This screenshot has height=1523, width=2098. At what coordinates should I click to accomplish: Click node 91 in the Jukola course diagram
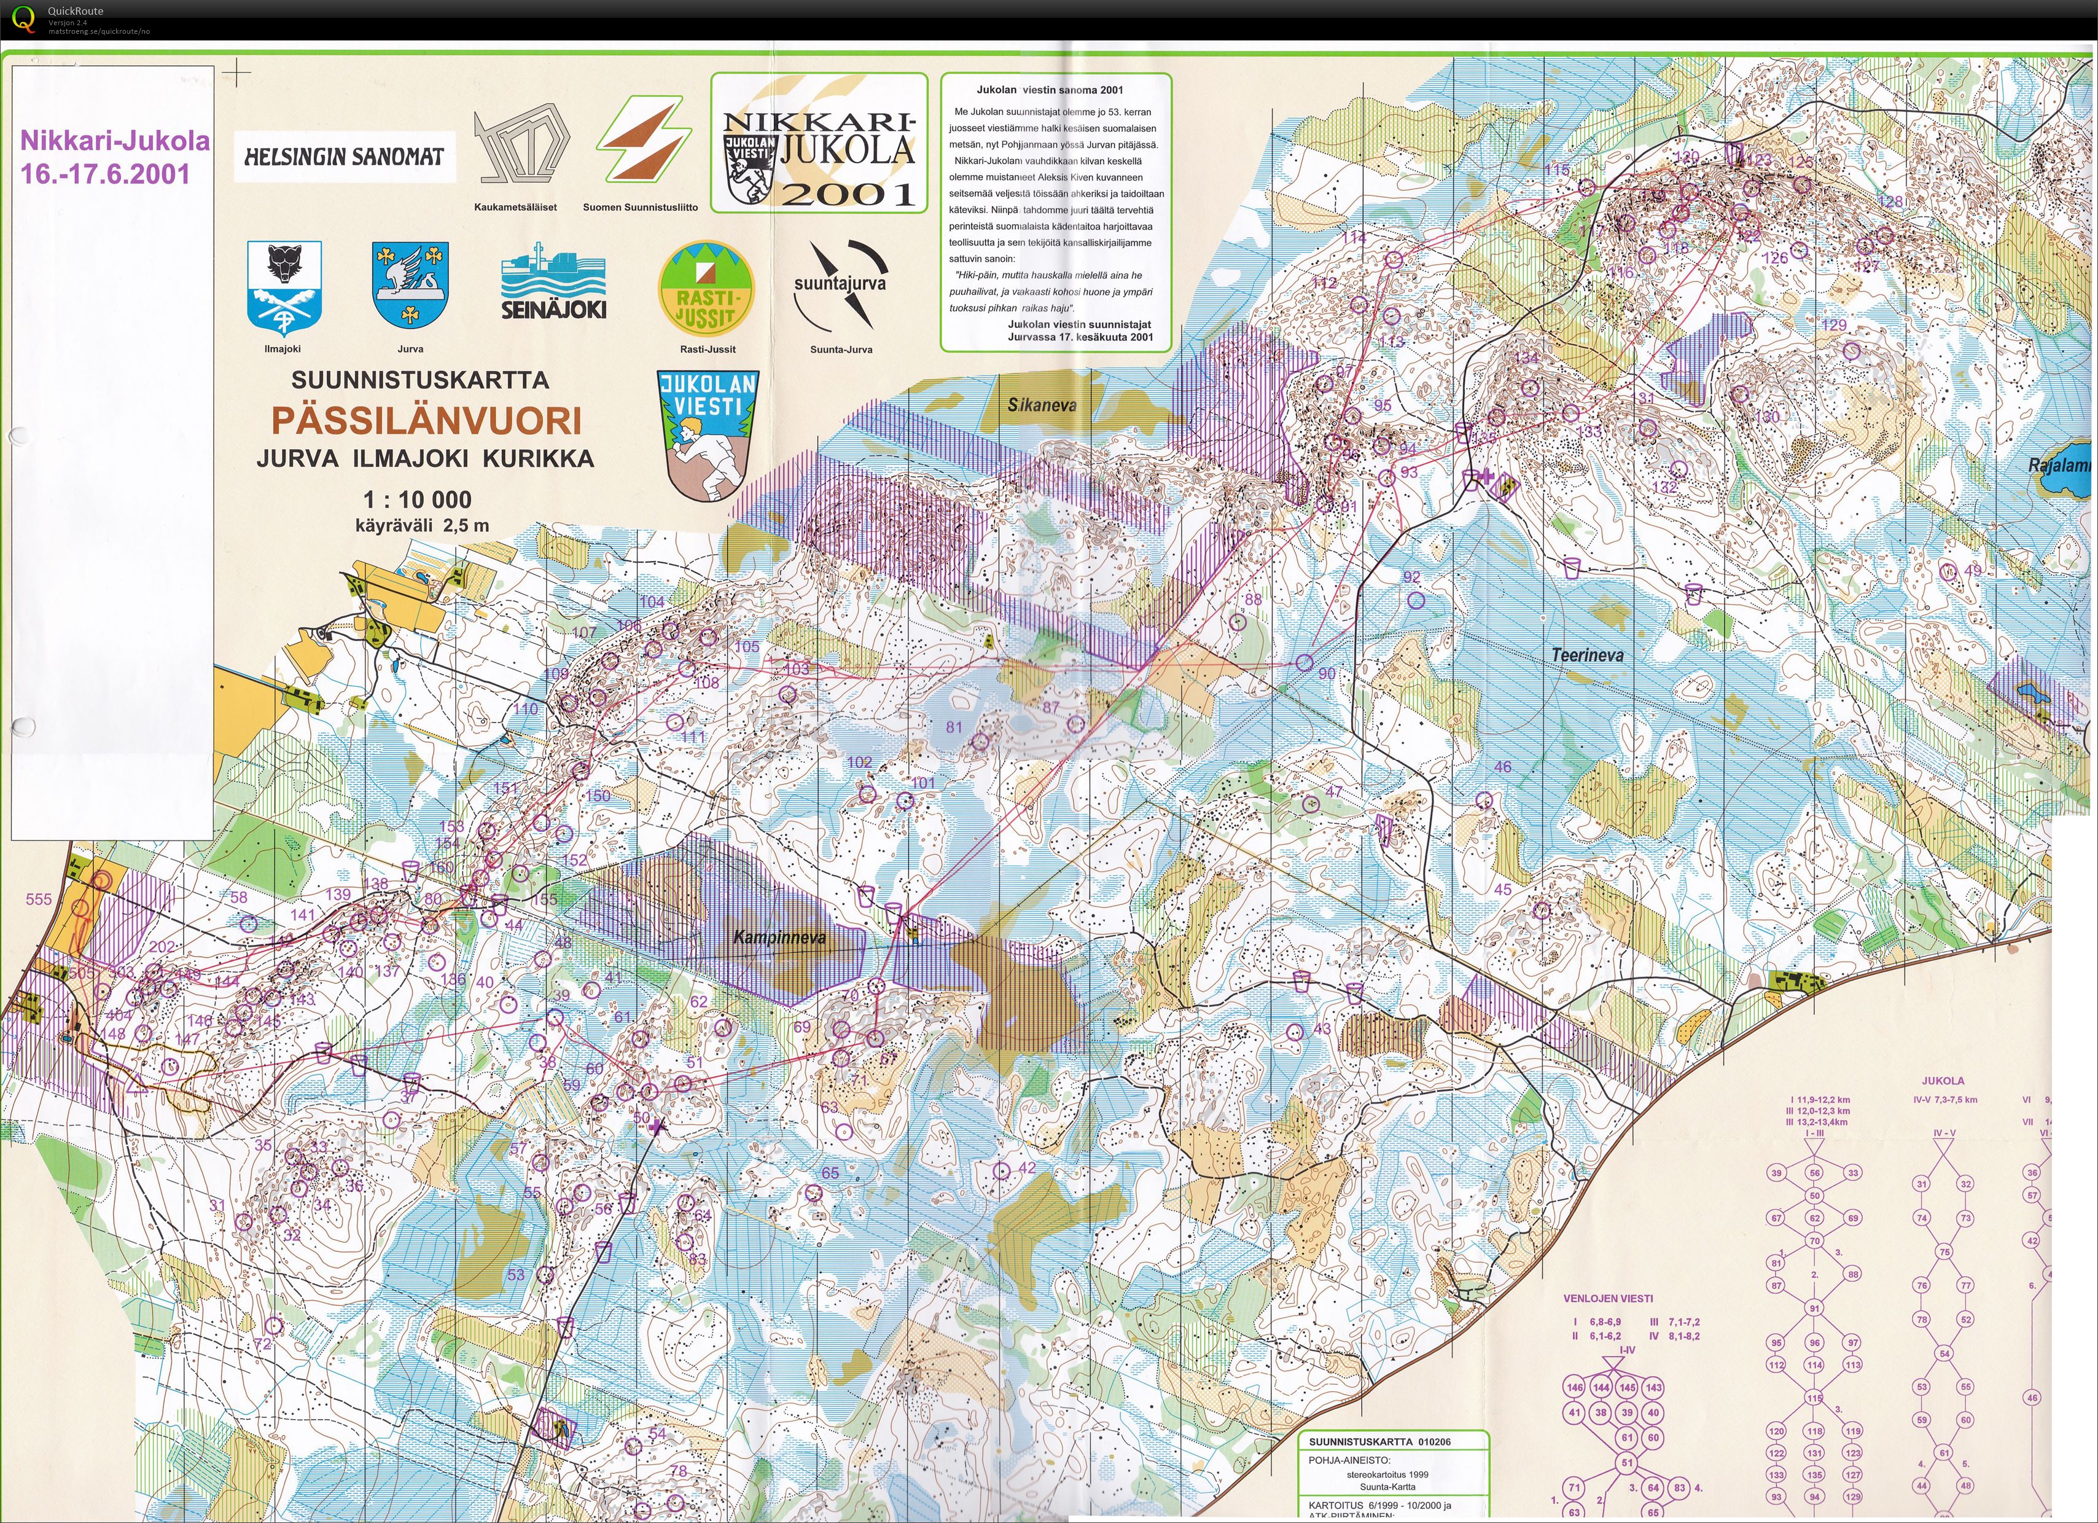click(x=1815, y=1309)
